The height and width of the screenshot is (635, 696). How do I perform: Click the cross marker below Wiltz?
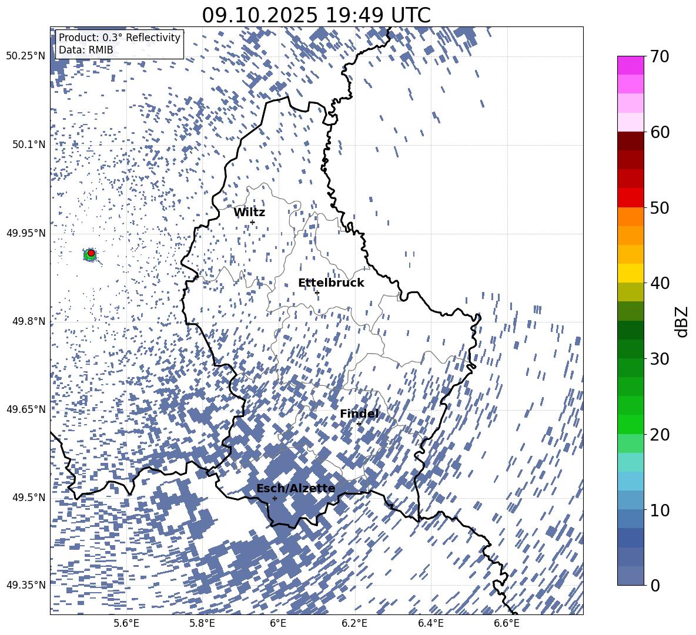(253, 222)
